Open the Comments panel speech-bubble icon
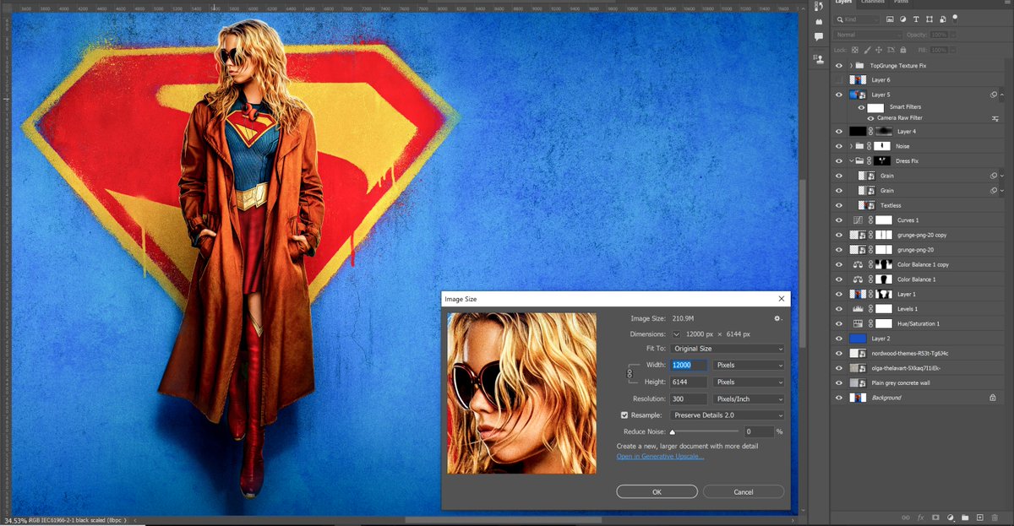 [819, 37]
